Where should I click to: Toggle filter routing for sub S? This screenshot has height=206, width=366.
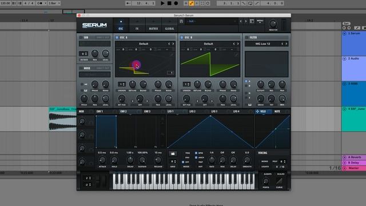tap(246, 98)
